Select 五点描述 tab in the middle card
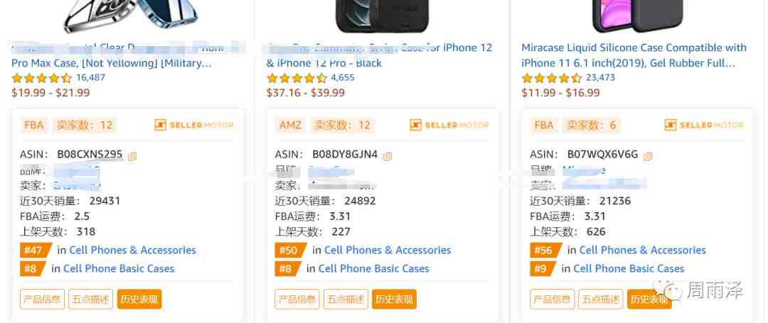Viewport: 768px width, 323px height. tap(346, 299)
